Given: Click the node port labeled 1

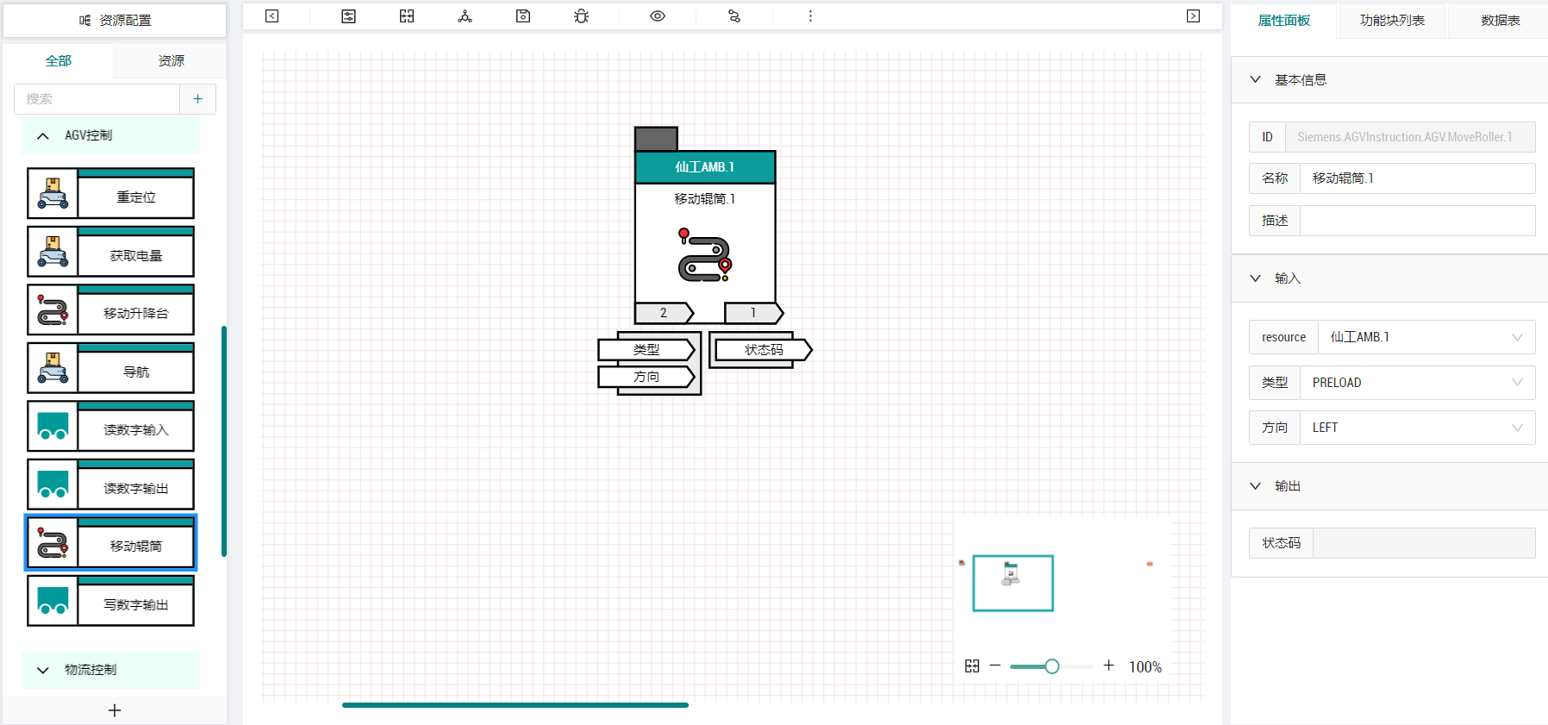Looking at the screenshot, I should point(753,313).
